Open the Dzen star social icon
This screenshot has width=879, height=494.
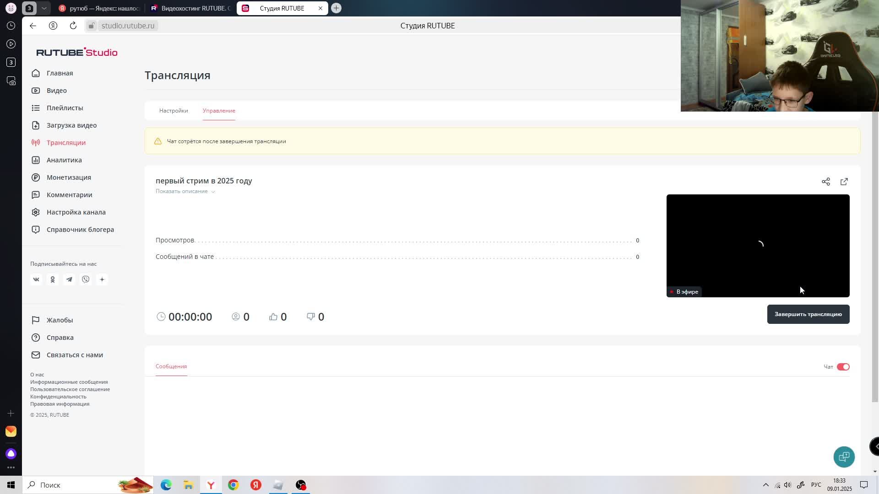(x=102, y=279)
